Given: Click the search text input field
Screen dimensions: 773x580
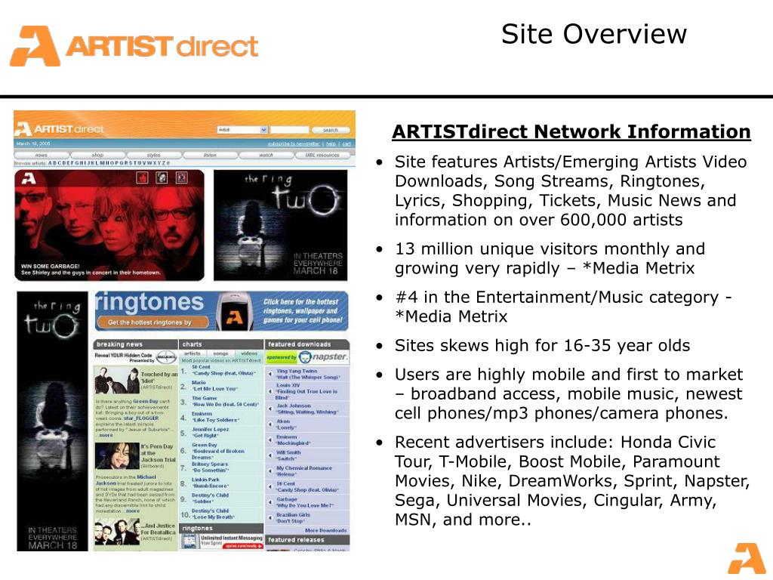Looking at the screenshot, I should [x=289, y=130].
